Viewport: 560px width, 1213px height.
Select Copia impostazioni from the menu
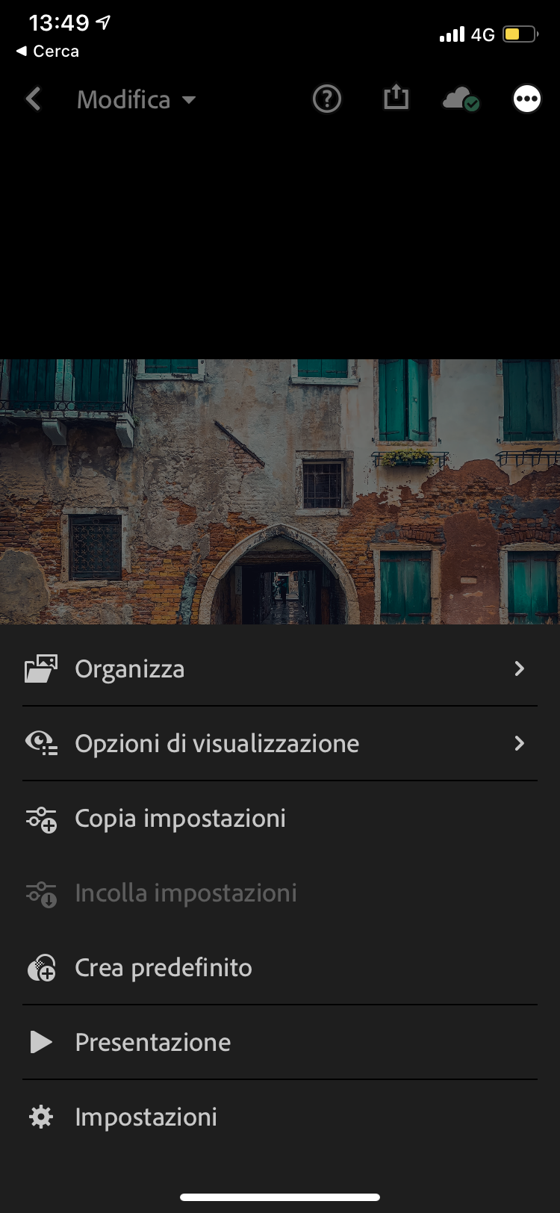179,818
